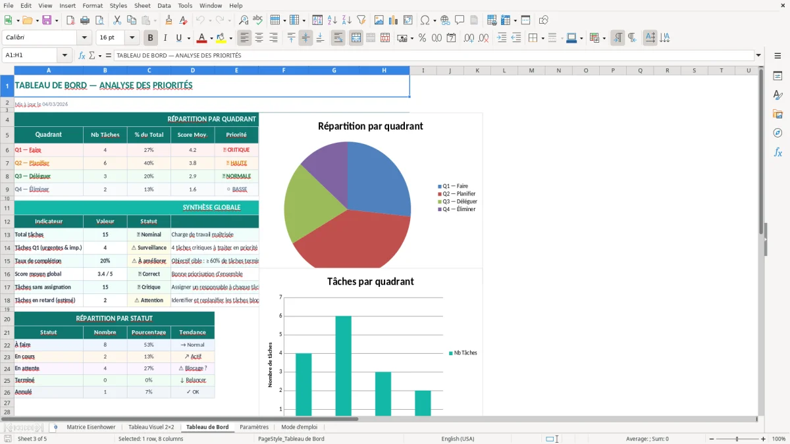
Task: Click English (USA) language in status bar
Action: click(458, 439)
